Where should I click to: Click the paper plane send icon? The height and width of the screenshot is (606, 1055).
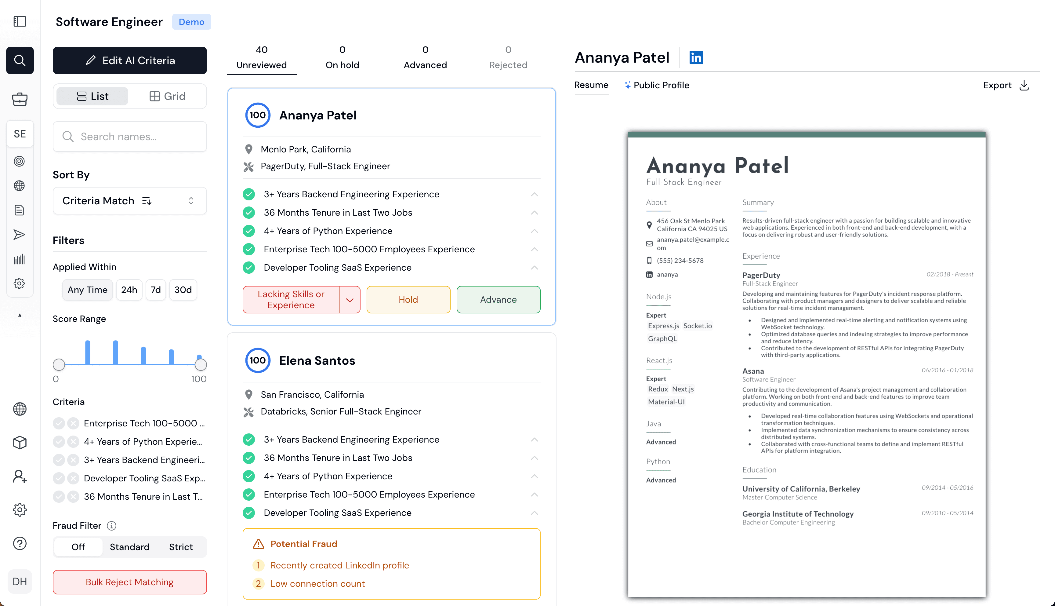tap(19, 235)
